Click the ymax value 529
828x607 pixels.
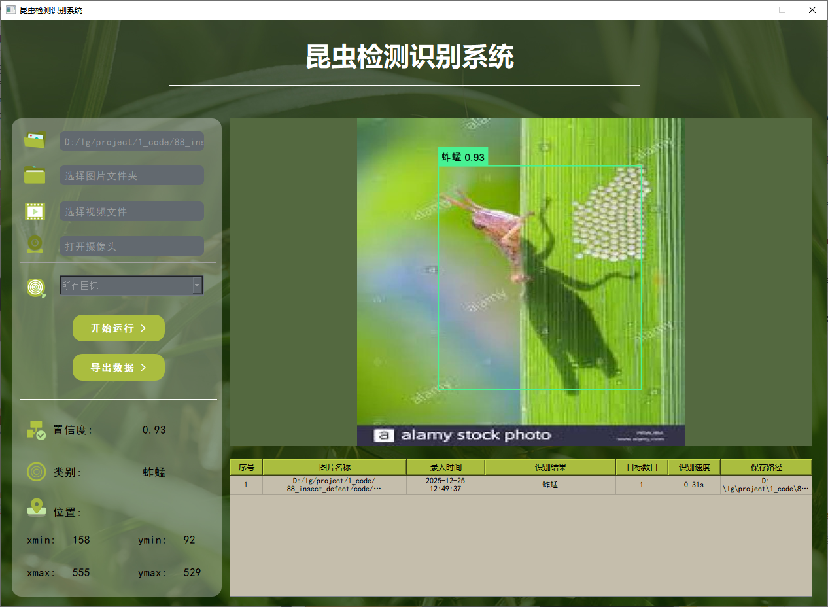click(192, 572)
